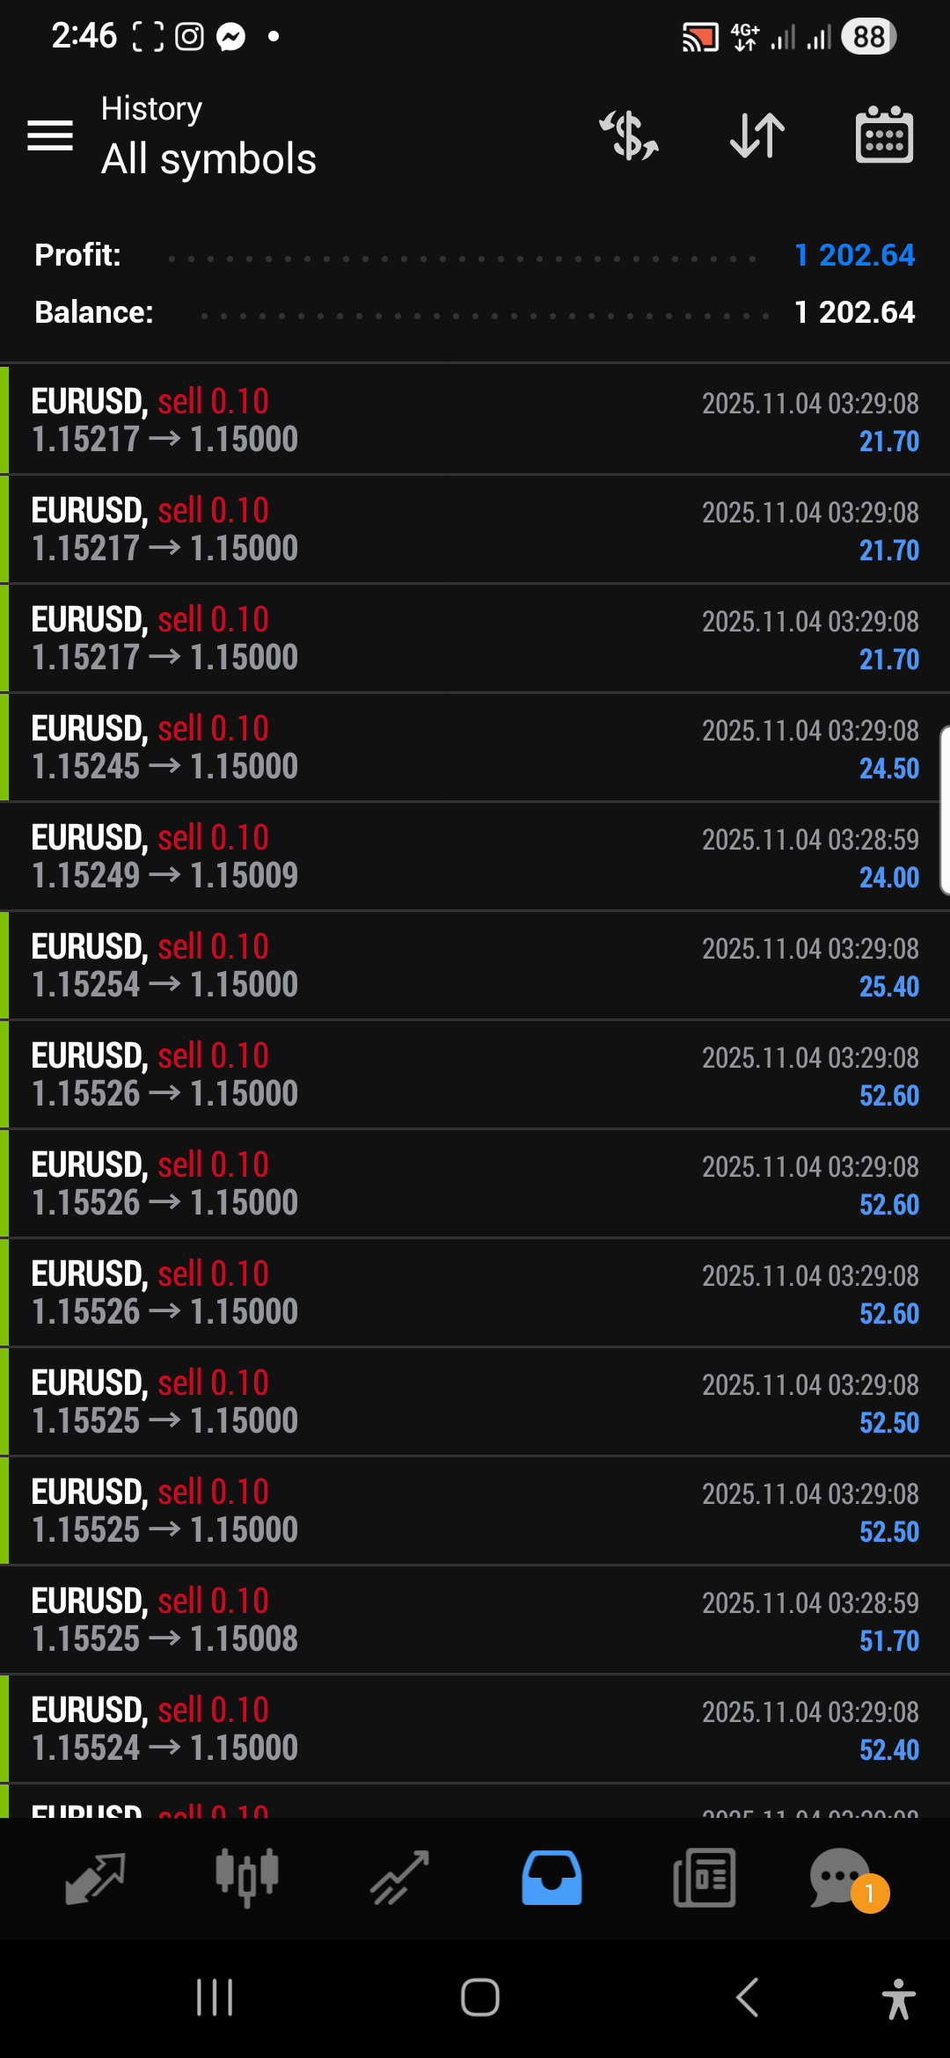Screen dimensions: 950x2058
Task: Tap the sort arrows icon
Action: [x=757, y=135]
